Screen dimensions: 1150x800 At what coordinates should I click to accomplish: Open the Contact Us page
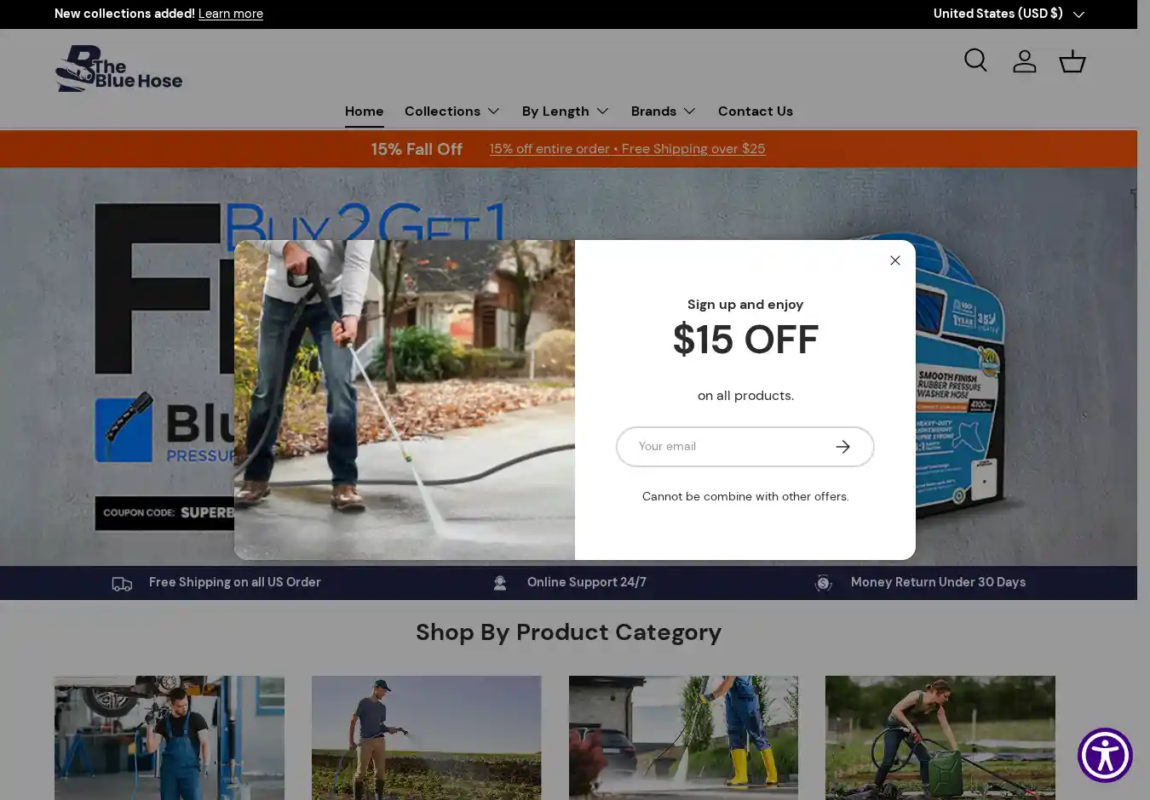coord(756,111)
